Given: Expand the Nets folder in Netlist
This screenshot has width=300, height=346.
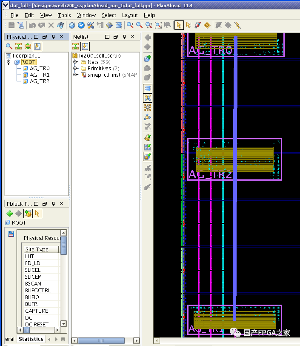Looking at the screenshot, I should coord(75,62).
